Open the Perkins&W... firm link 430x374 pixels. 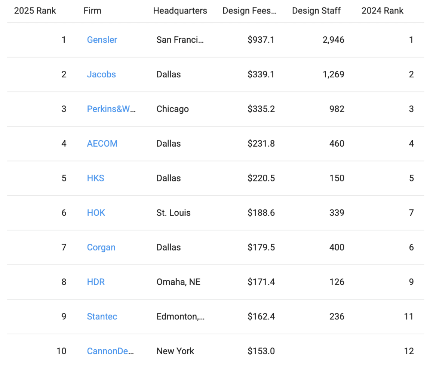(x=111, y=109)
